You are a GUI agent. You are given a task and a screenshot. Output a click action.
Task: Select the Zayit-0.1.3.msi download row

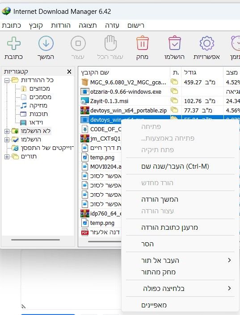(124, 101)
